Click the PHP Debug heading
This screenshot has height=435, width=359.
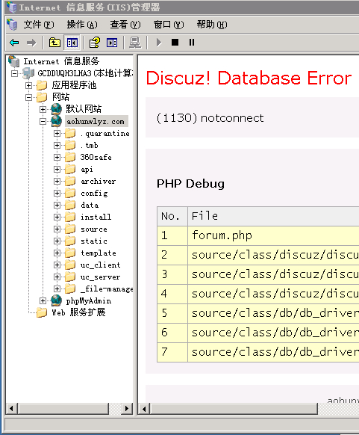(190, 184)
